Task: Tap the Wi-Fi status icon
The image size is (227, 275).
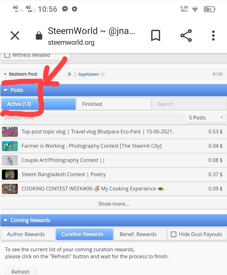Action: click(x=195, y=9)
